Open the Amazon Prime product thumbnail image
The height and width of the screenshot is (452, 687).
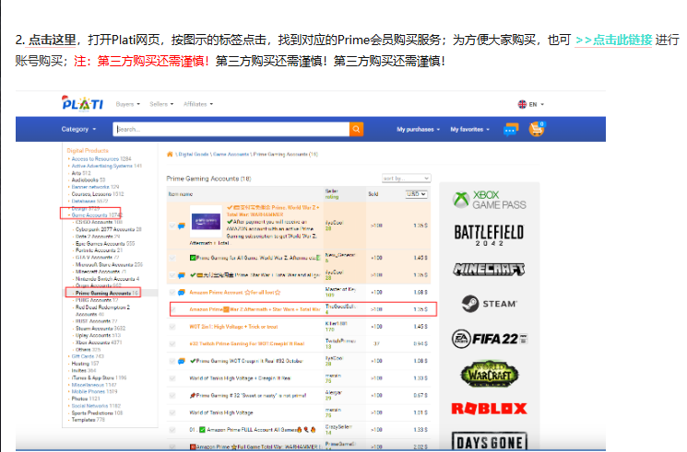point(206,222)
